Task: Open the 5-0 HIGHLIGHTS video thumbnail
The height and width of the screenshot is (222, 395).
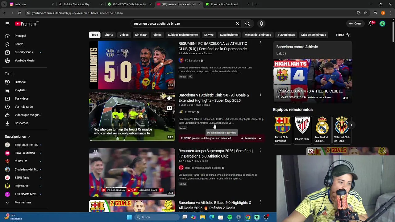Action: pos(132,65)
